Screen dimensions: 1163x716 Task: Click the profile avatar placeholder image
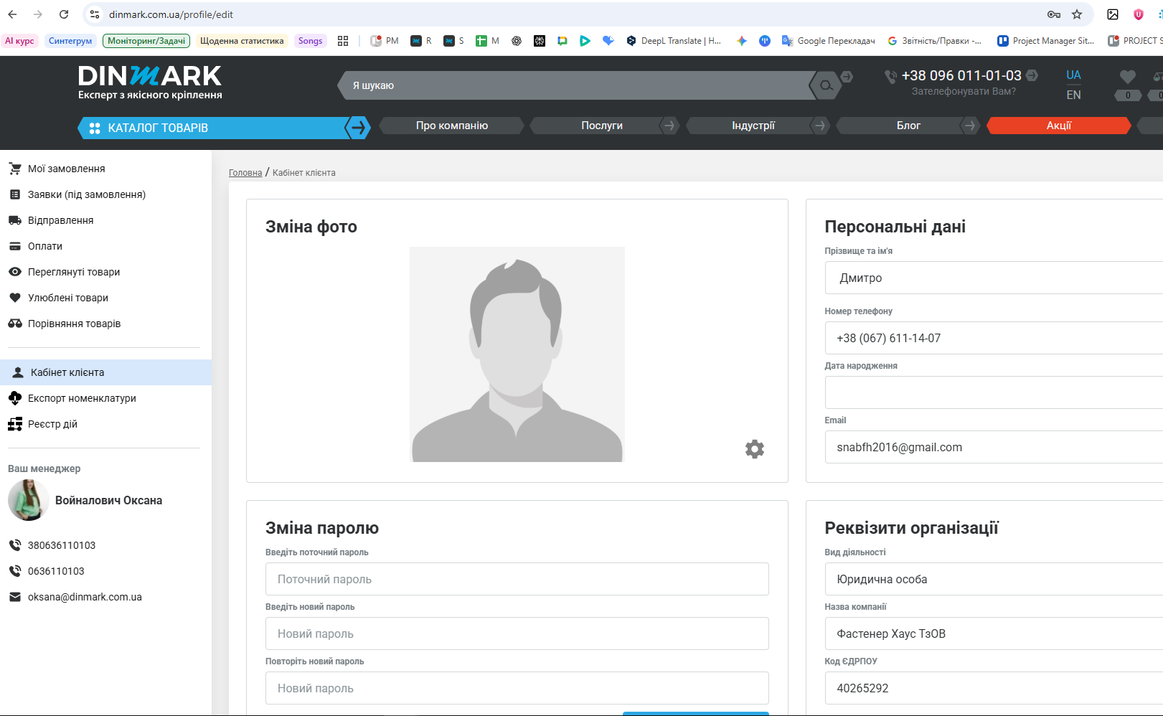[517, 354]
